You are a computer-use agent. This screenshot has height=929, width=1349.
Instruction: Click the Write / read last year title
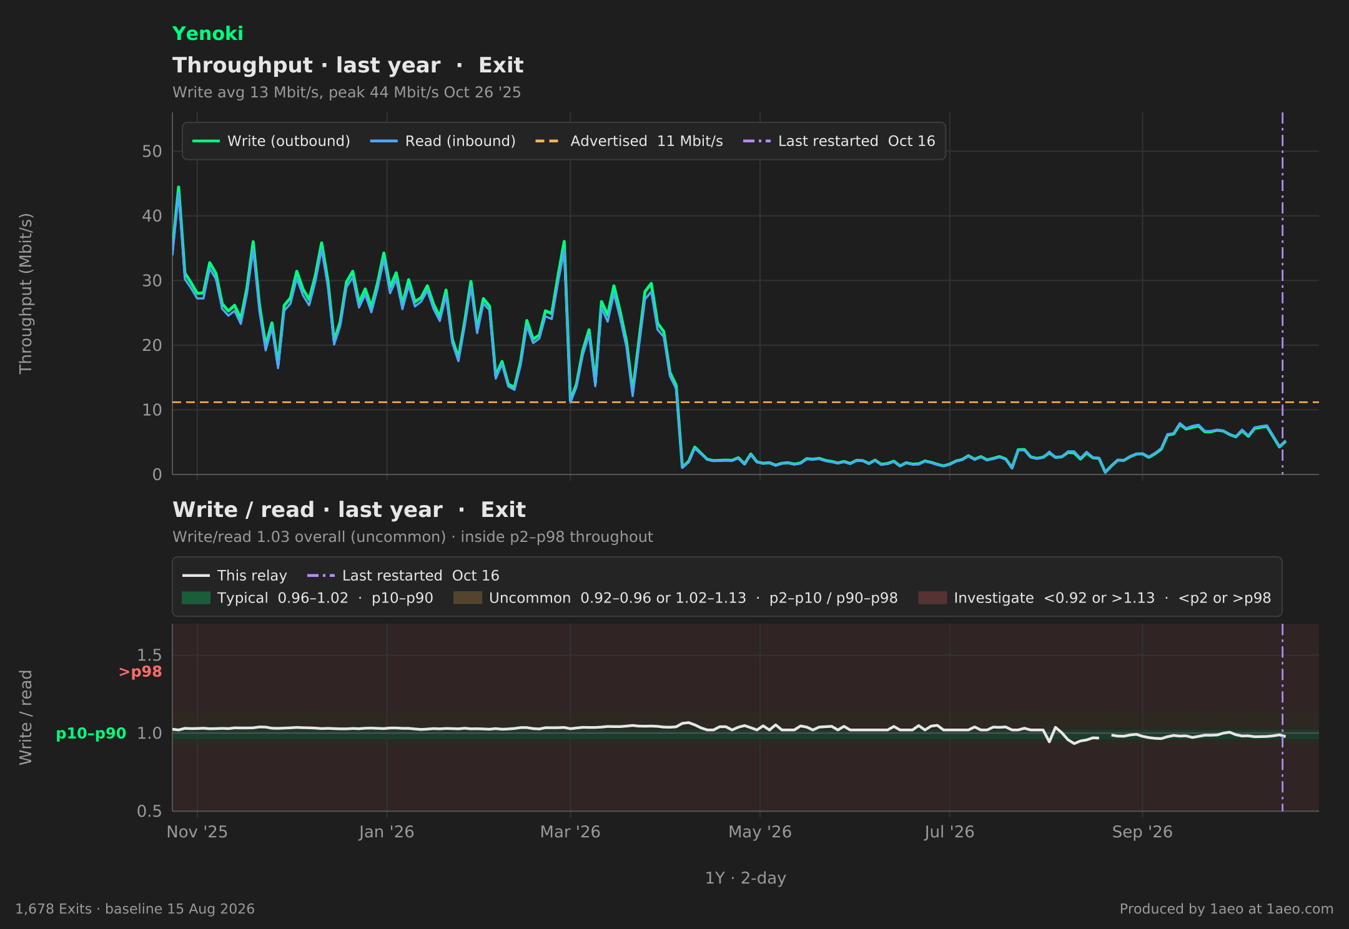(349, 510)
